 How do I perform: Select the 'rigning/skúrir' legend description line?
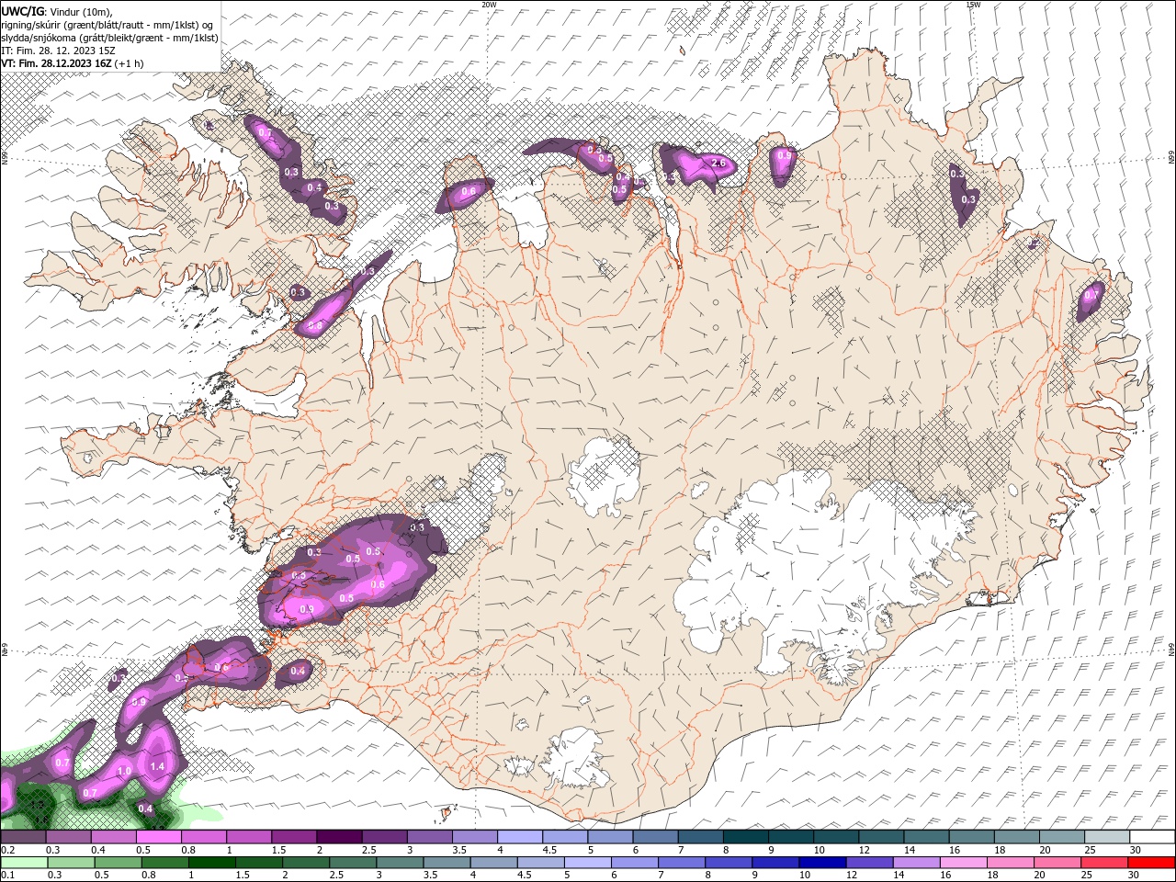point(107,24)
